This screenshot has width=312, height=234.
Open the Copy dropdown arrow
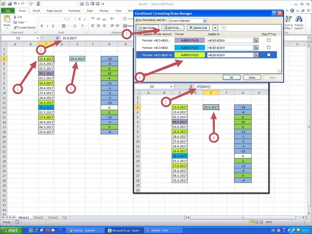[x=26, y=22]
